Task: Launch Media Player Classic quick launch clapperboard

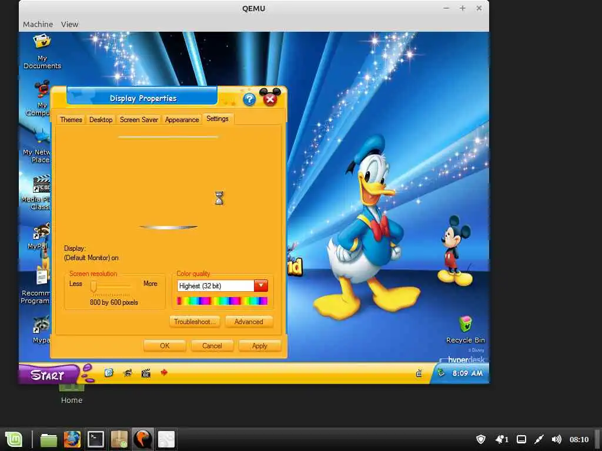Action: 146,373
